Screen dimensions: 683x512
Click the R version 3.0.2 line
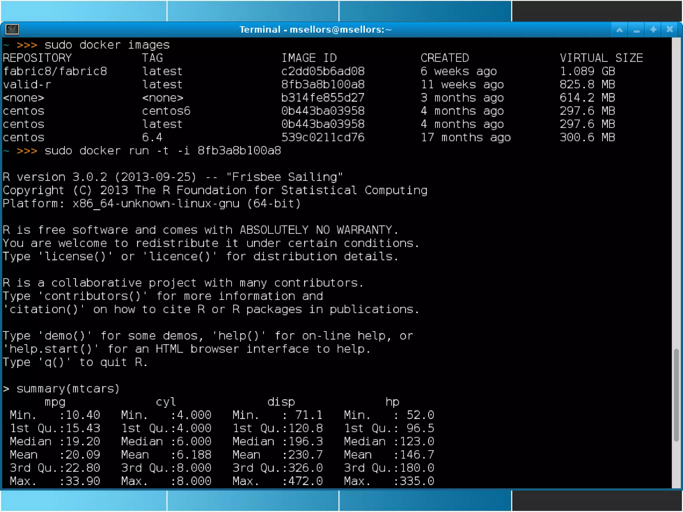(x=172, y=177)
